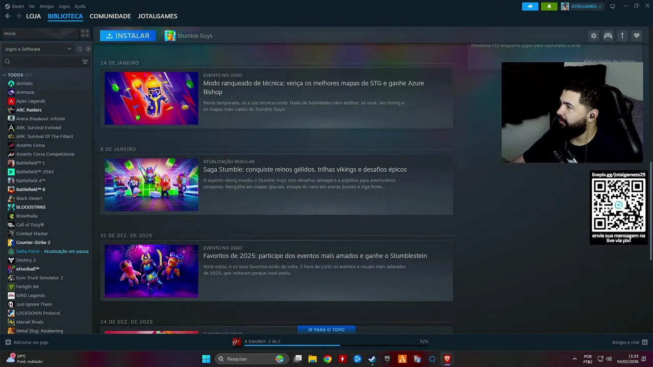This screenshot has width=653, height=367.
Task: Select the BIBLIOTECA tab
Action: click(x=65, y=16)
